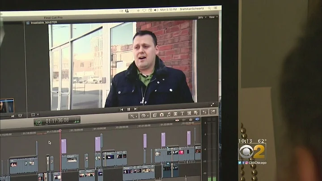The height and width of the screenshot is (181, 322).
Task: Toggle video skimming in the timeline
Action: (177, 121)
